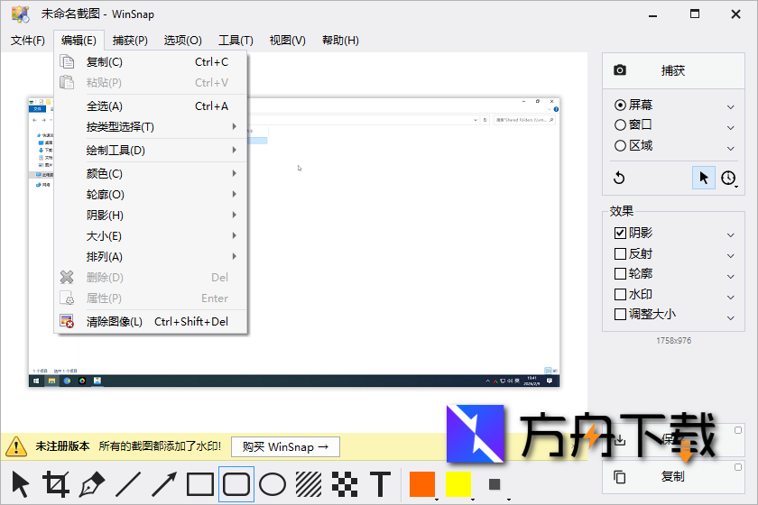The width and height of the screenshot is (758, 505).
Task: Click the Clear Image menu icon
Action: coord(67,321)
